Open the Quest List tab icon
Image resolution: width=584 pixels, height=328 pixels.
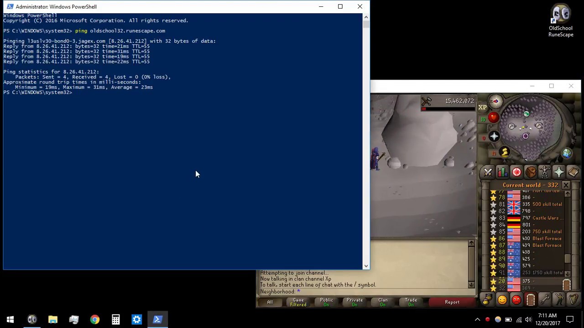516,172
